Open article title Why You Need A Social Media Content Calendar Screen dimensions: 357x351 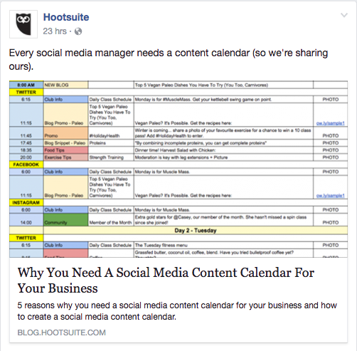coord(166,280)
